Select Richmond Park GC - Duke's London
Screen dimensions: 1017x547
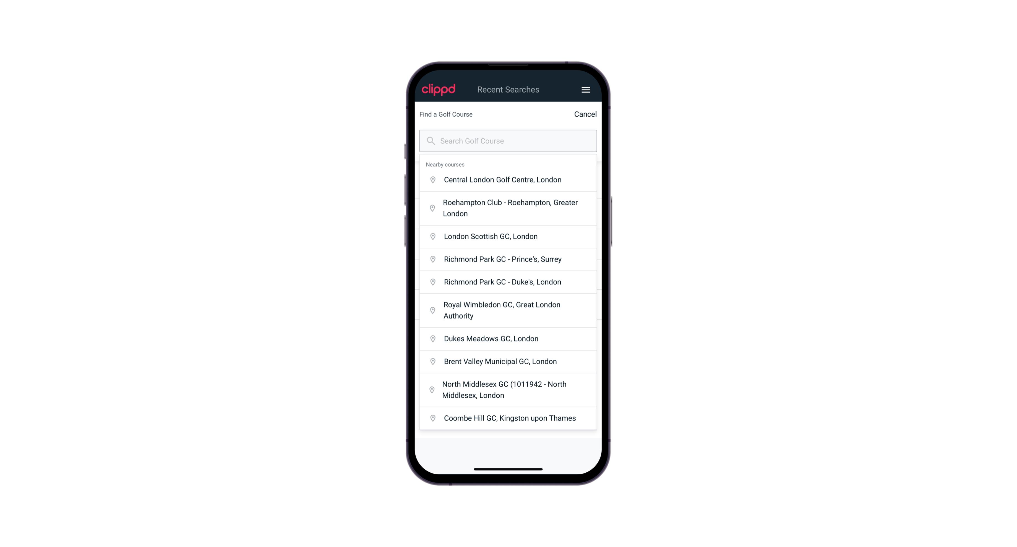coord(508,282)
